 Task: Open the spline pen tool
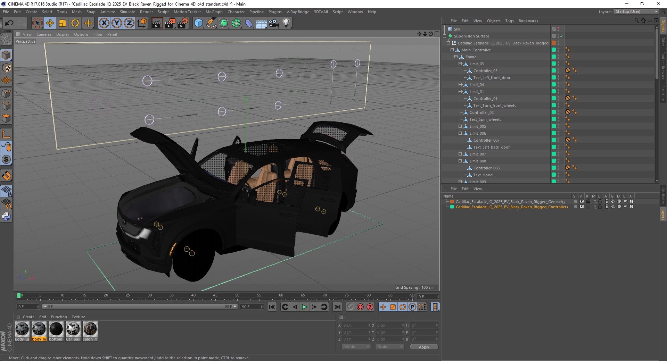211,23
